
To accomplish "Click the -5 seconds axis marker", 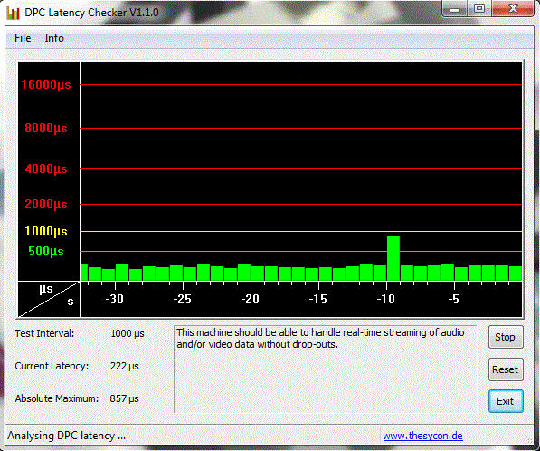I will [454, 299].
